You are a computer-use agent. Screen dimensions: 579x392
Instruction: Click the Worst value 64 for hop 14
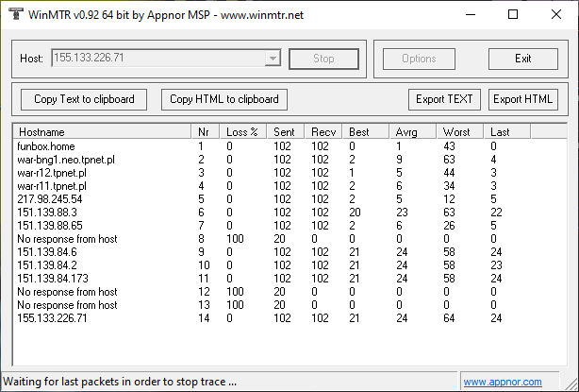click(x=449, y=318)
